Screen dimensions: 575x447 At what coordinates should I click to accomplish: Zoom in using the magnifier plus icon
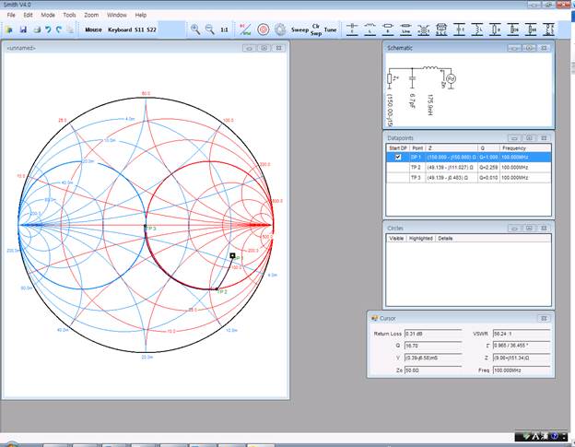[x=195, y=29]
